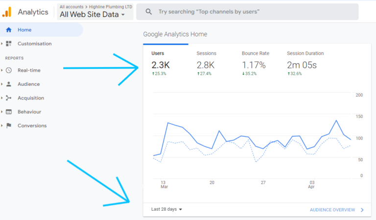Switch to the Bounce Rate metric tab
The width and height of the screenshot is (376, 220).
255,63
